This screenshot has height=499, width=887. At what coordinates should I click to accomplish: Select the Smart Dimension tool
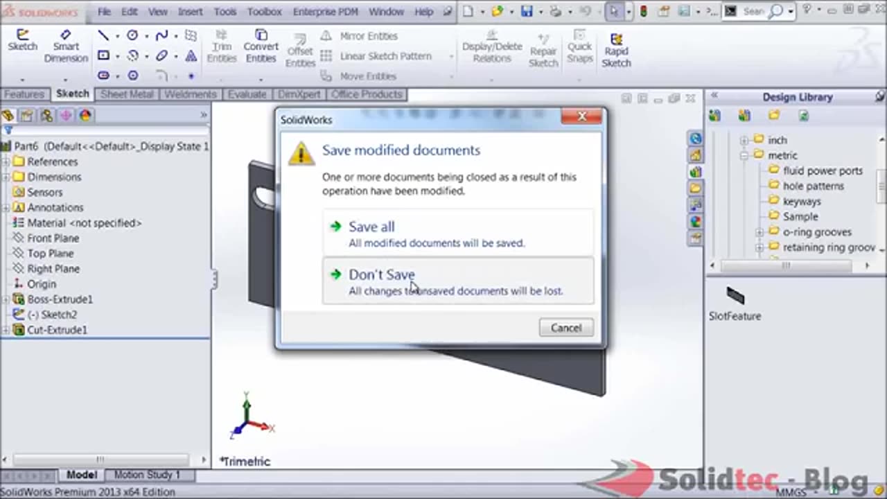(x=66, y=46)
